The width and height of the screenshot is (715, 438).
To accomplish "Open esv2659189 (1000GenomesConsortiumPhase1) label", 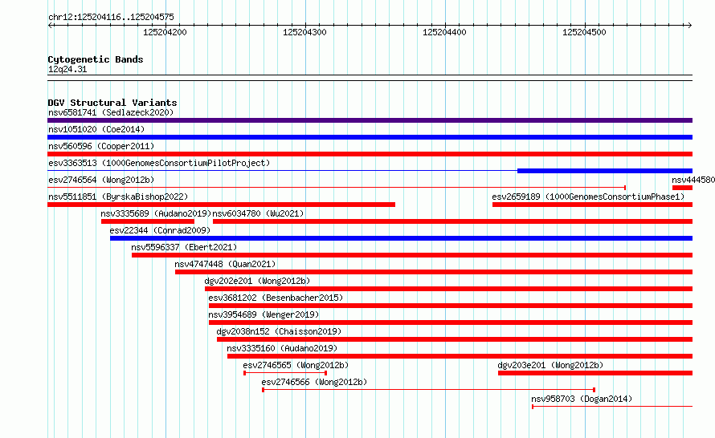I will [x=588, y=197].
